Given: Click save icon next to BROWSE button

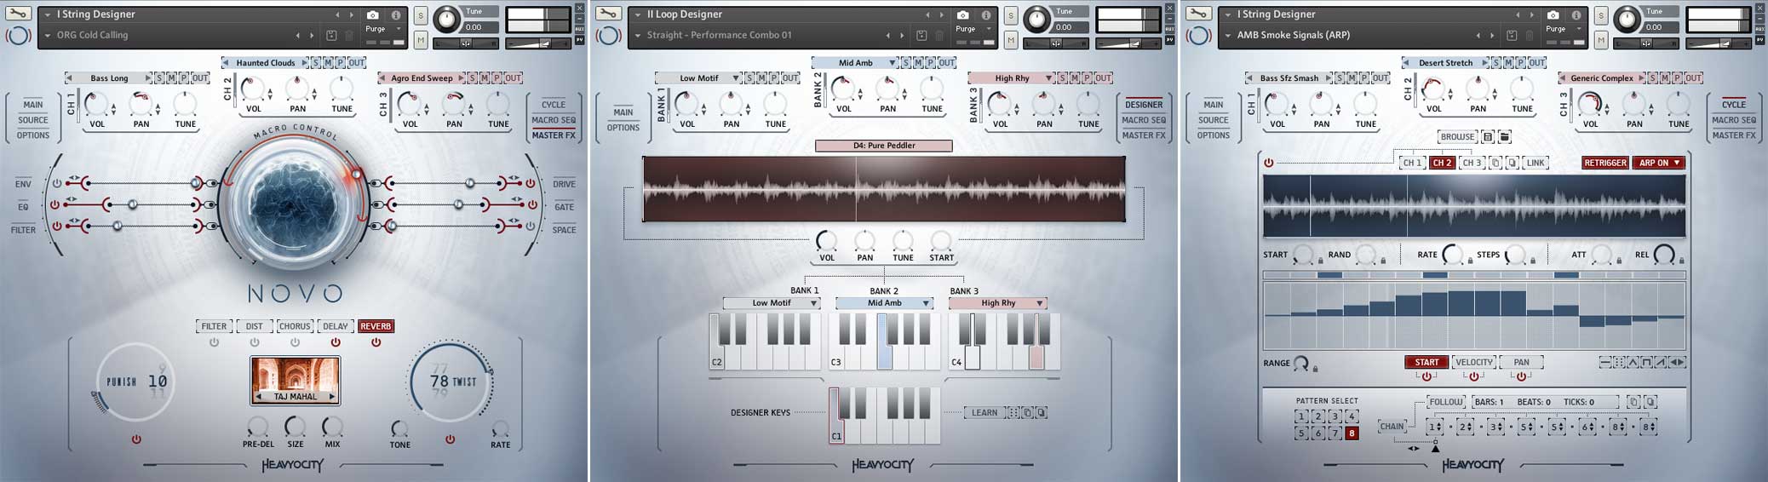Looking at the screenshot, I should (1488, 136).
